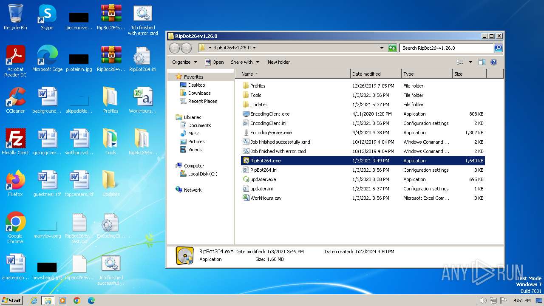544x306 pixels.
Task: Sort by Type column header
Action: tap(427, 74)
